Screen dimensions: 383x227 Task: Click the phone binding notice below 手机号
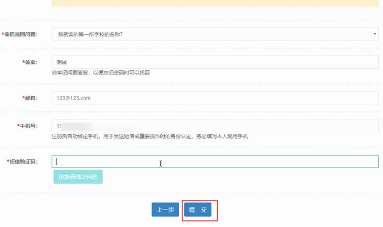click(150, 136)
